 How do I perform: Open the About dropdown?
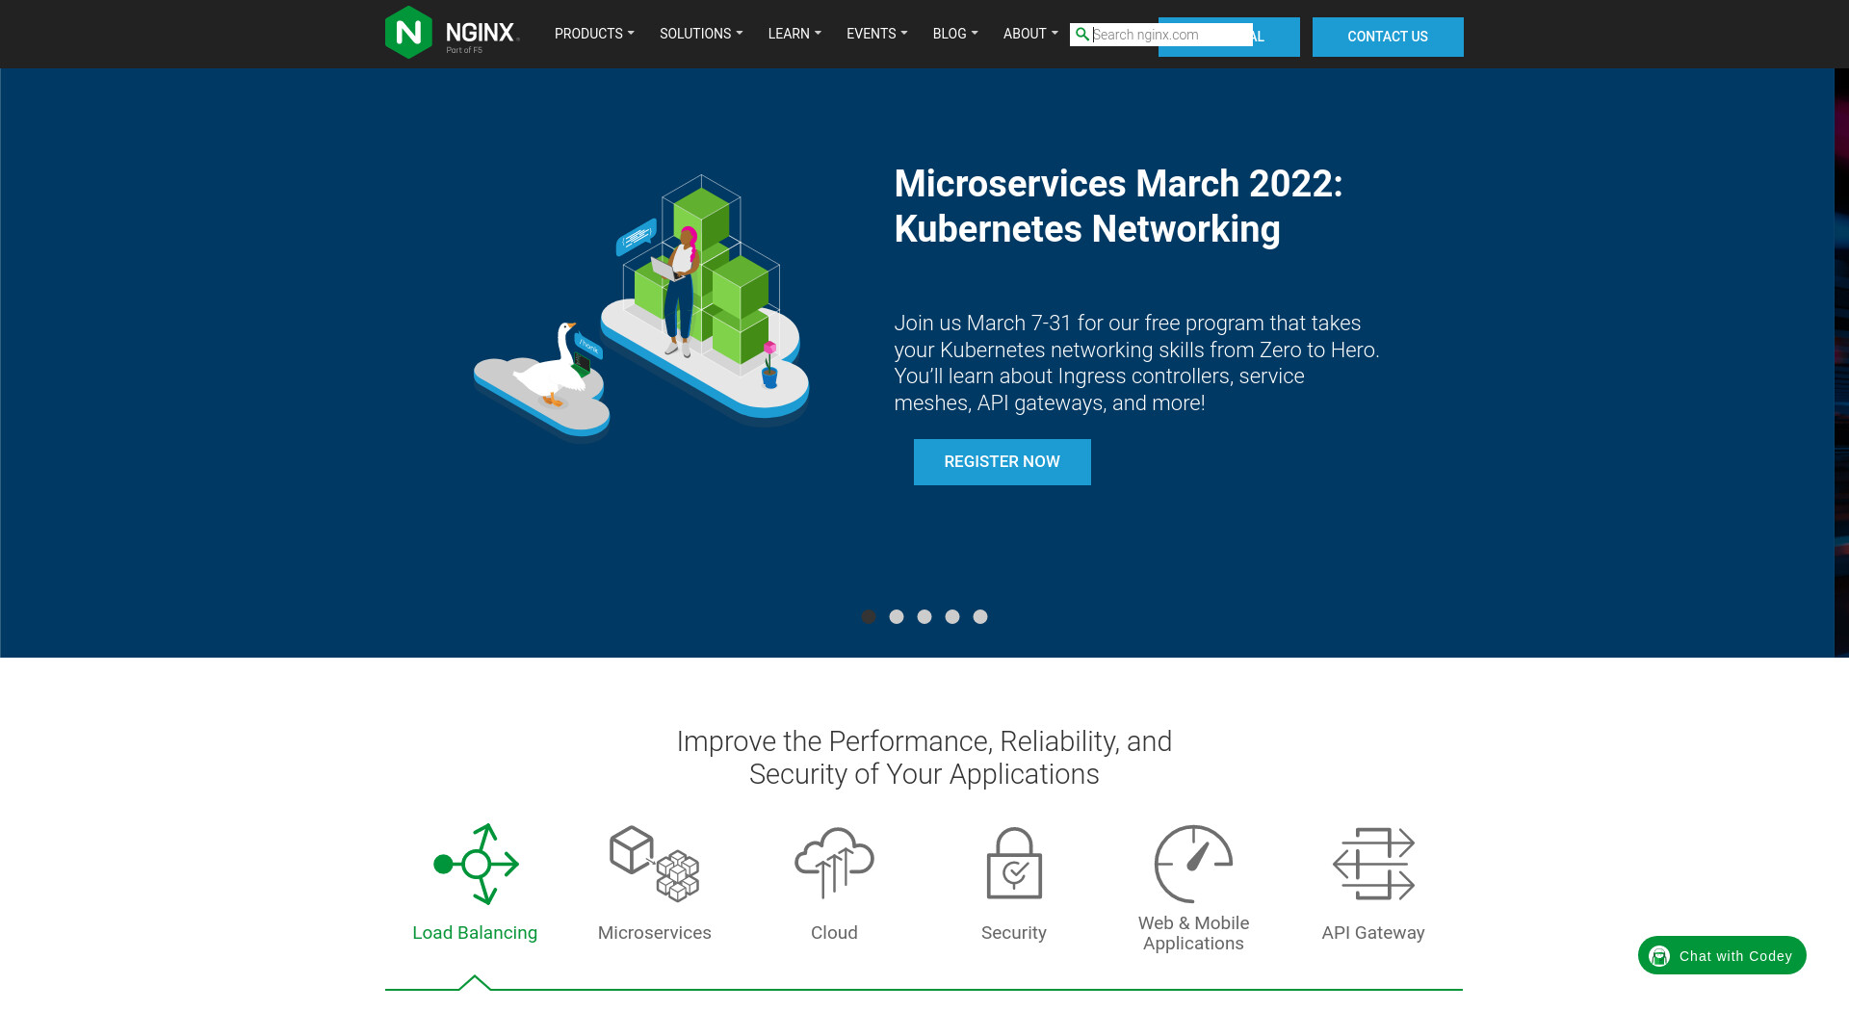point(1030,34)
